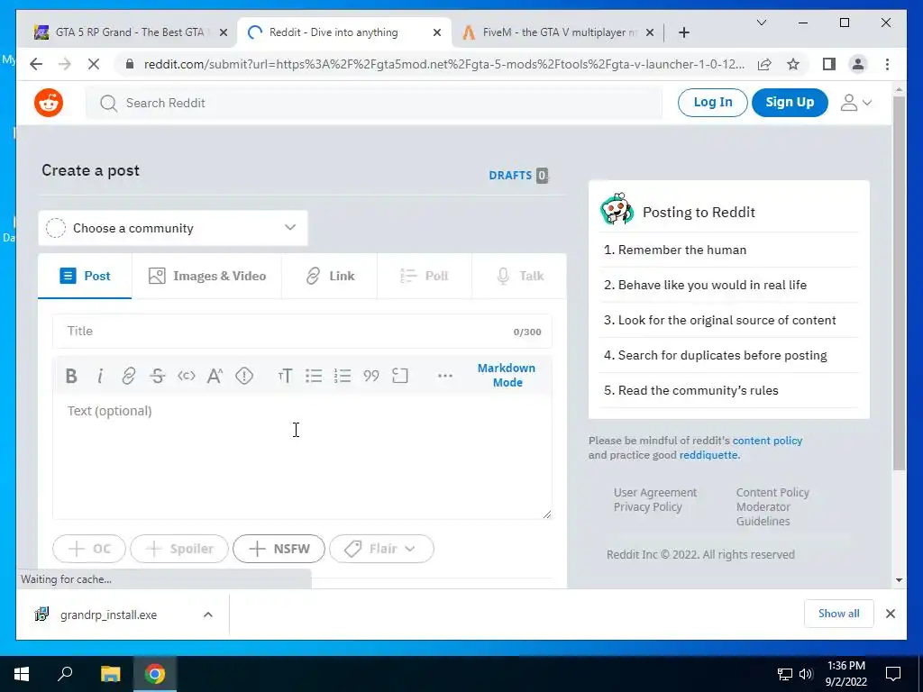This screenshot has width=923, height=692.
Task: Open Chrome tab search chevron
Action: [761, 23]
